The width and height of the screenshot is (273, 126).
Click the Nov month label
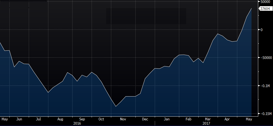point(123,119)
